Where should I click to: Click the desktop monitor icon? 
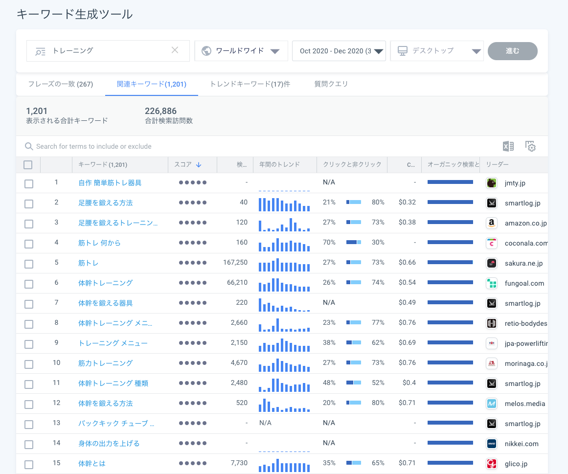(403, 51)
